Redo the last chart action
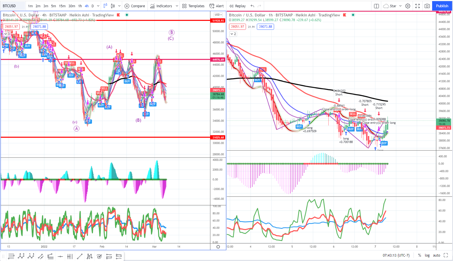 pyautogui.click(x=259, y=6)
